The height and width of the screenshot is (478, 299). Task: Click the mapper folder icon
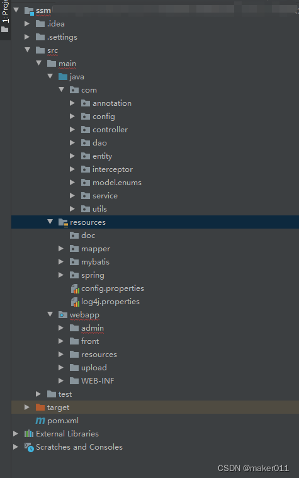74,249
